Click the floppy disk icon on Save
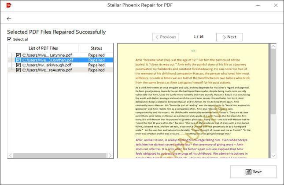Viewport: 284px width, 185px height. pos(248,172)
